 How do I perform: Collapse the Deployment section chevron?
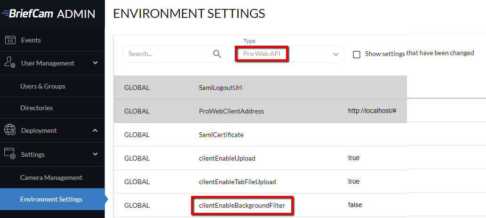[95, 130]
